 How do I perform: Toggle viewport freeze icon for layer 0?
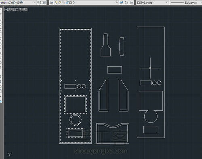(63, 2)
